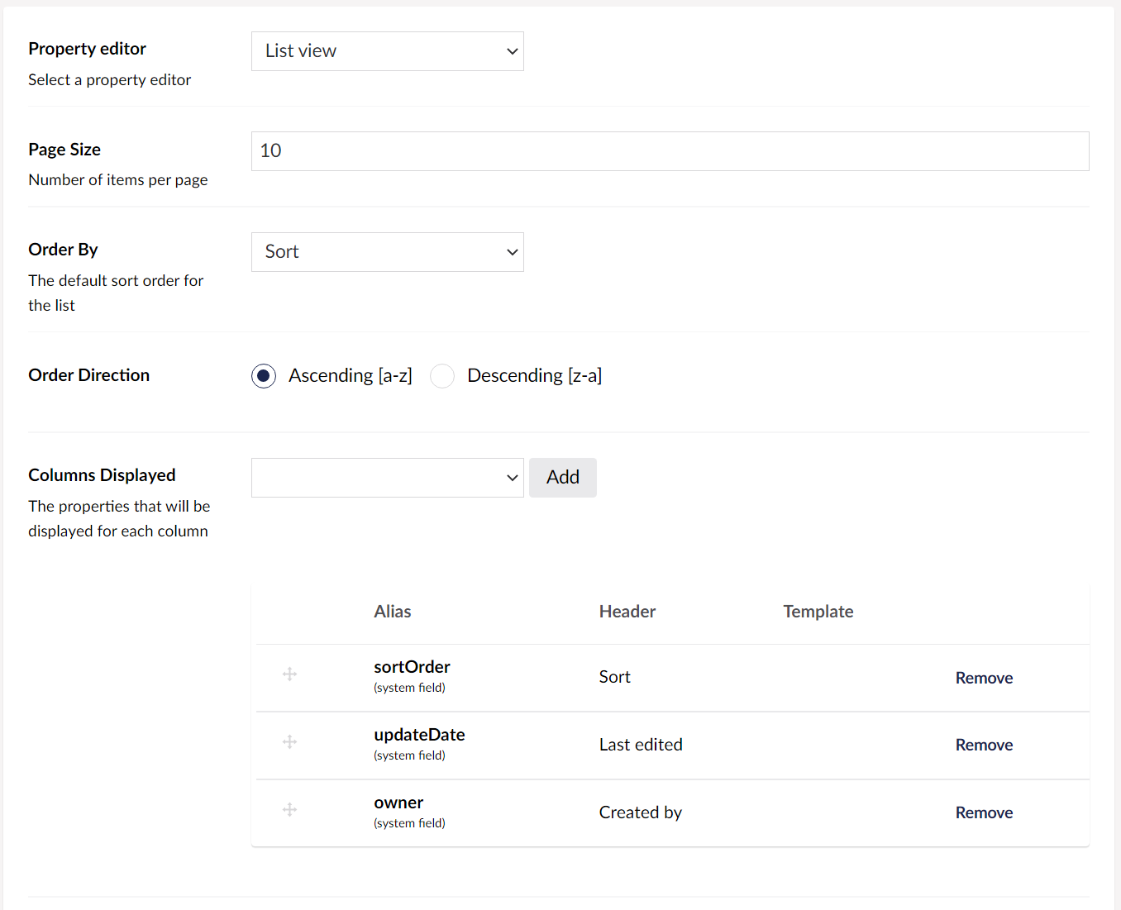
Task: Click 'Number of items per page' description
Action: (118, 180)
